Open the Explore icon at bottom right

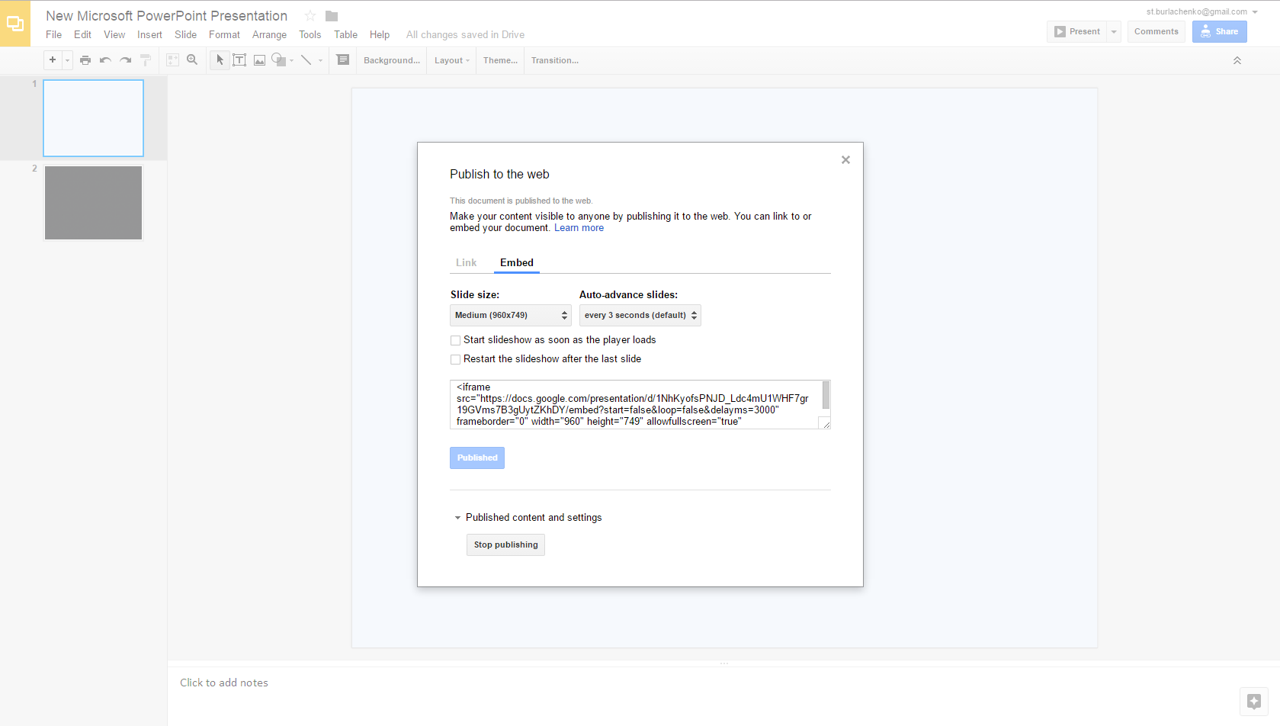click(x=1254, y=702)
